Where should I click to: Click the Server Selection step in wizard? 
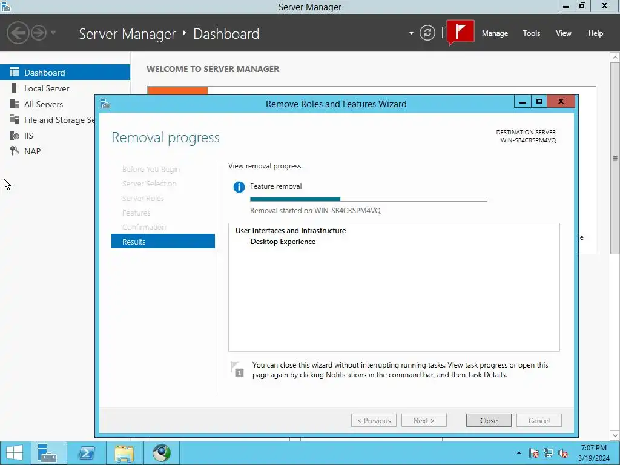pyautogui.click(x=149, y=183)
